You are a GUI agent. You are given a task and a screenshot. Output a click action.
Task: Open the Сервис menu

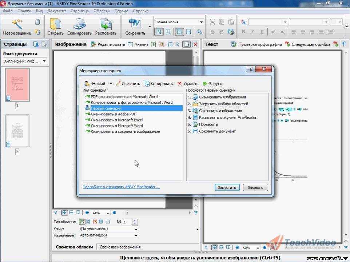121,11
